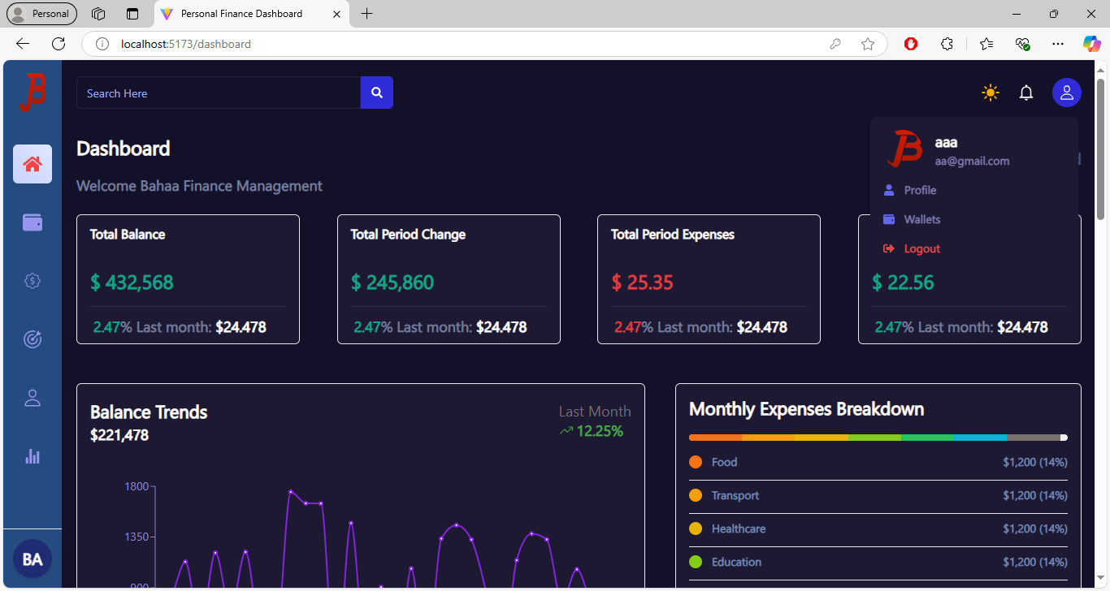
Task: Click the user sidebar icon
Action: (33, 398)
